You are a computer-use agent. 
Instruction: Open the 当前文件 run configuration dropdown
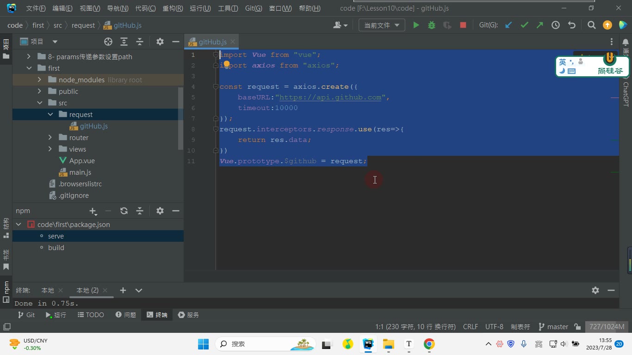tap(382, 25)
